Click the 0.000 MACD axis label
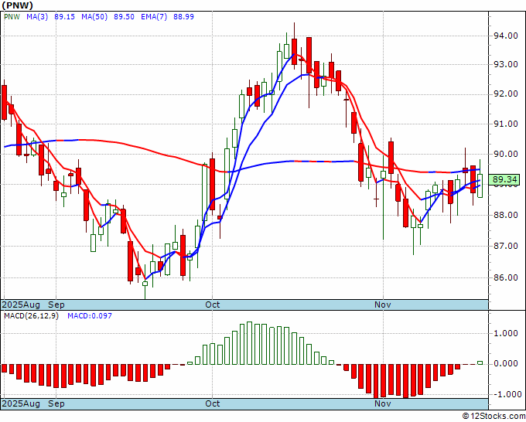 coord(506,364)
